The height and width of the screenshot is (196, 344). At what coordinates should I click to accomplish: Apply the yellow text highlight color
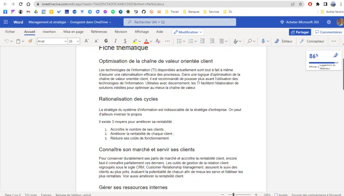(135, 41)
